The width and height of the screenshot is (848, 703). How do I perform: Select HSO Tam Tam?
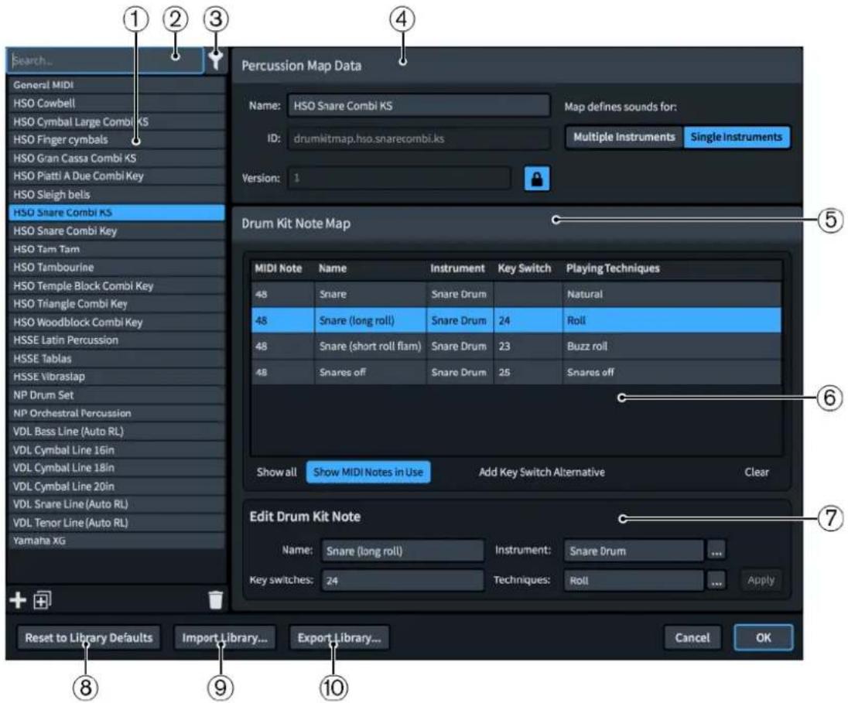116,249
